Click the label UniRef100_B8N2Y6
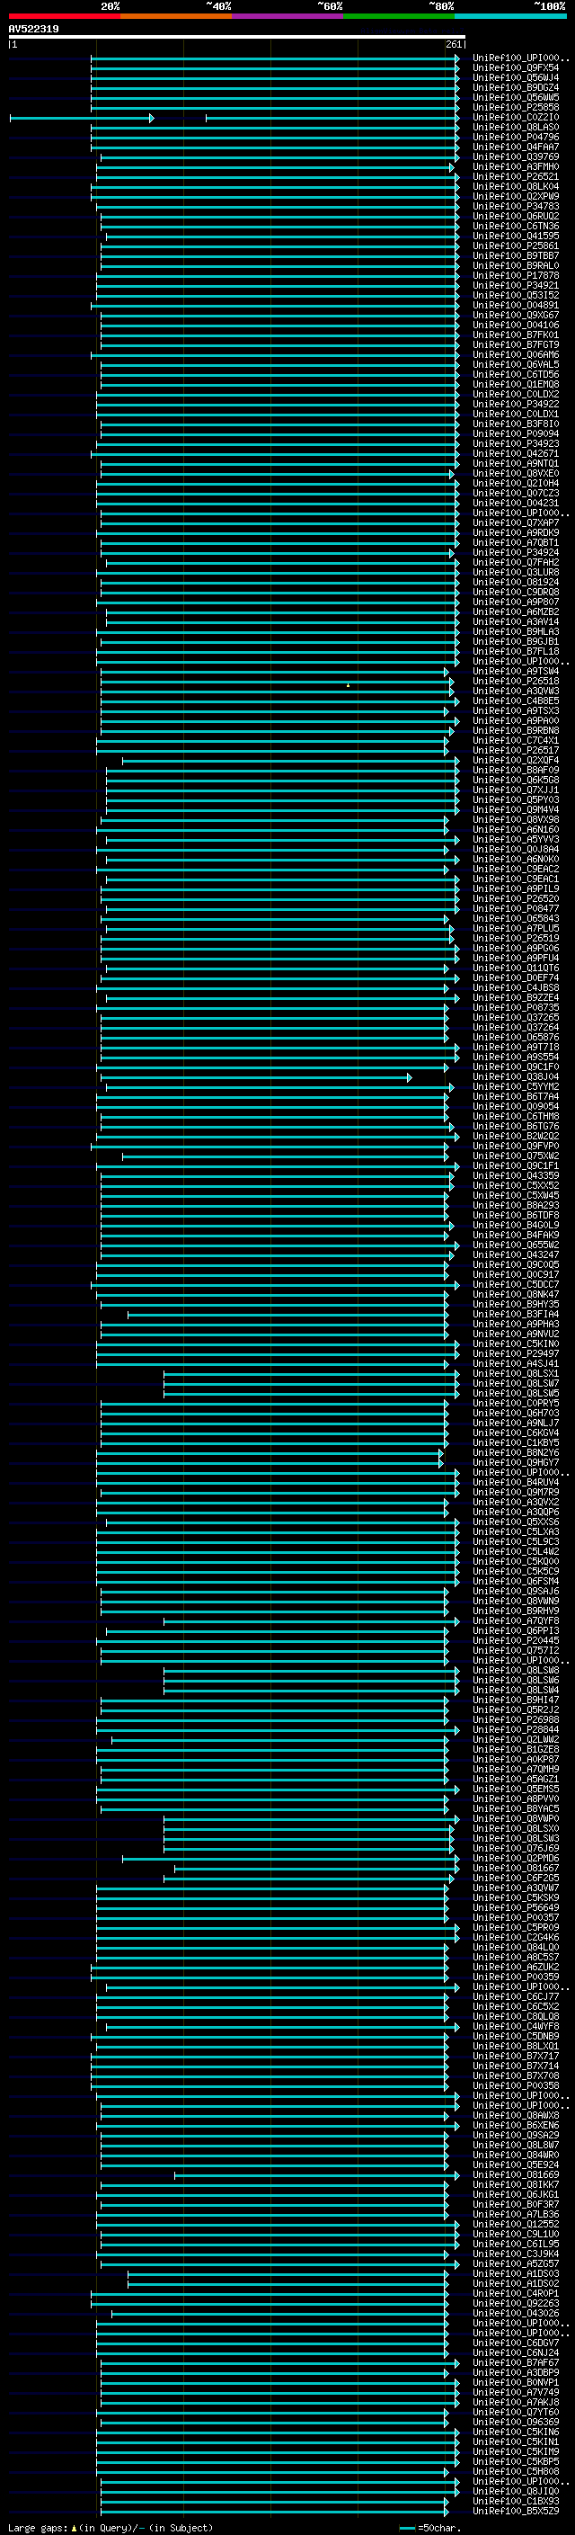This screenshot has height=2535, width=575. coord(516,1452)
